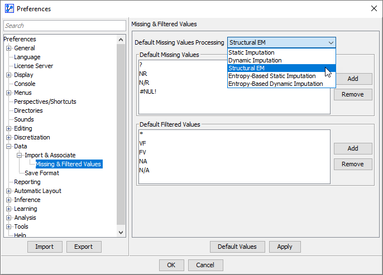The image size is (383, 275).
Task: Add a new default missing value
Action: tap(353, 79)
